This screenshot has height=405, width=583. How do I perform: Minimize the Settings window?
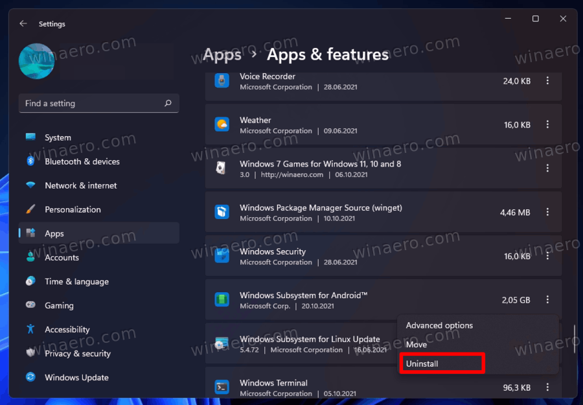508,19
